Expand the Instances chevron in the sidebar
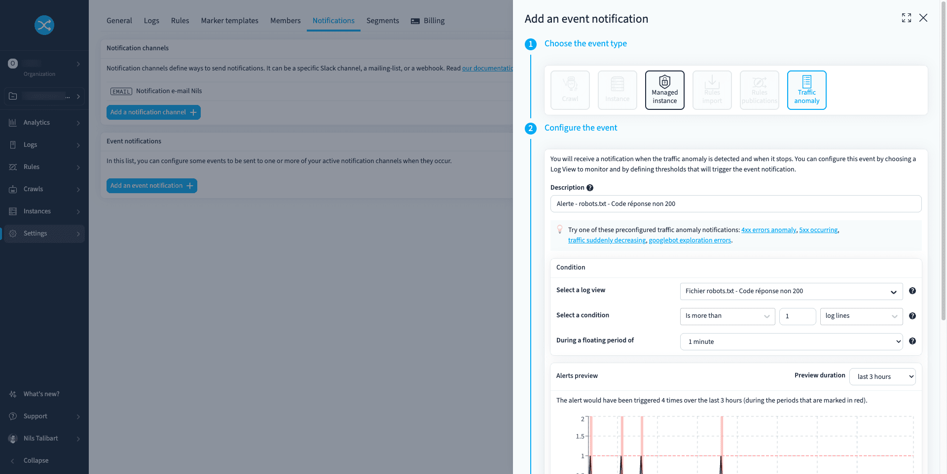Viewport: 947px width, 474px height. coord(78,211)
